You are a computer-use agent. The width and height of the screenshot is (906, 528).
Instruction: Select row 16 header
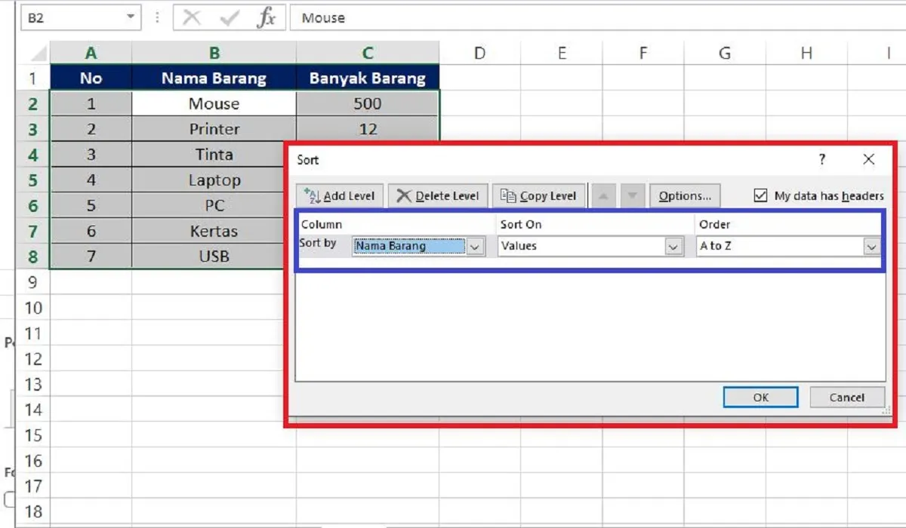(x=32, y=461)
